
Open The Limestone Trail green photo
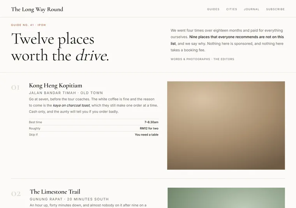(226, 198)
